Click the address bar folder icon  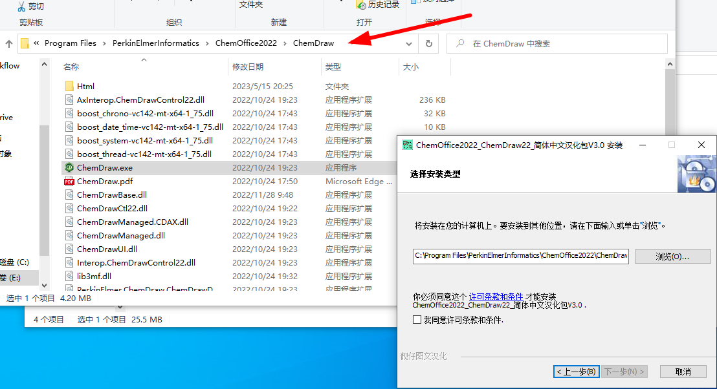[x=25, y=43]
